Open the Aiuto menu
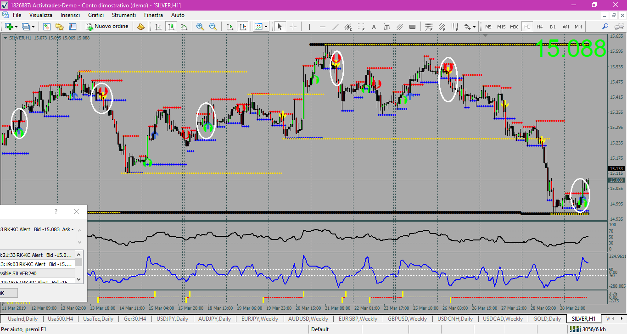 pos(178,15)
